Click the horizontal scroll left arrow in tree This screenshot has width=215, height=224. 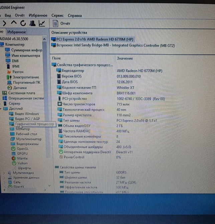coord(4,190)
